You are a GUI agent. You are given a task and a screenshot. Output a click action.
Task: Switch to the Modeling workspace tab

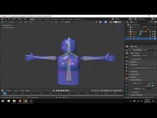click(39, 19)
